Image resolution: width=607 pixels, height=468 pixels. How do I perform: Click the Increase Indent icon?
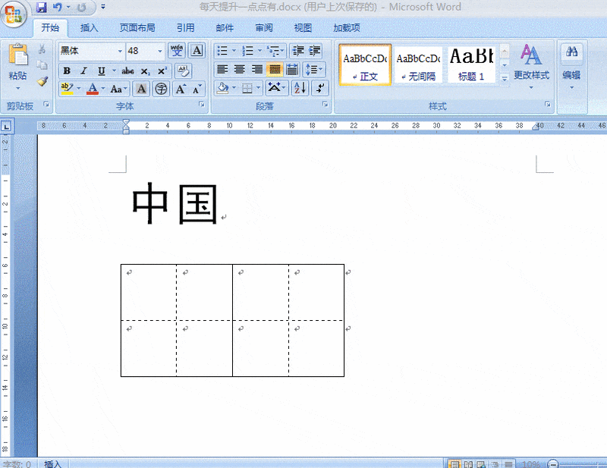(x=315, y=51)
